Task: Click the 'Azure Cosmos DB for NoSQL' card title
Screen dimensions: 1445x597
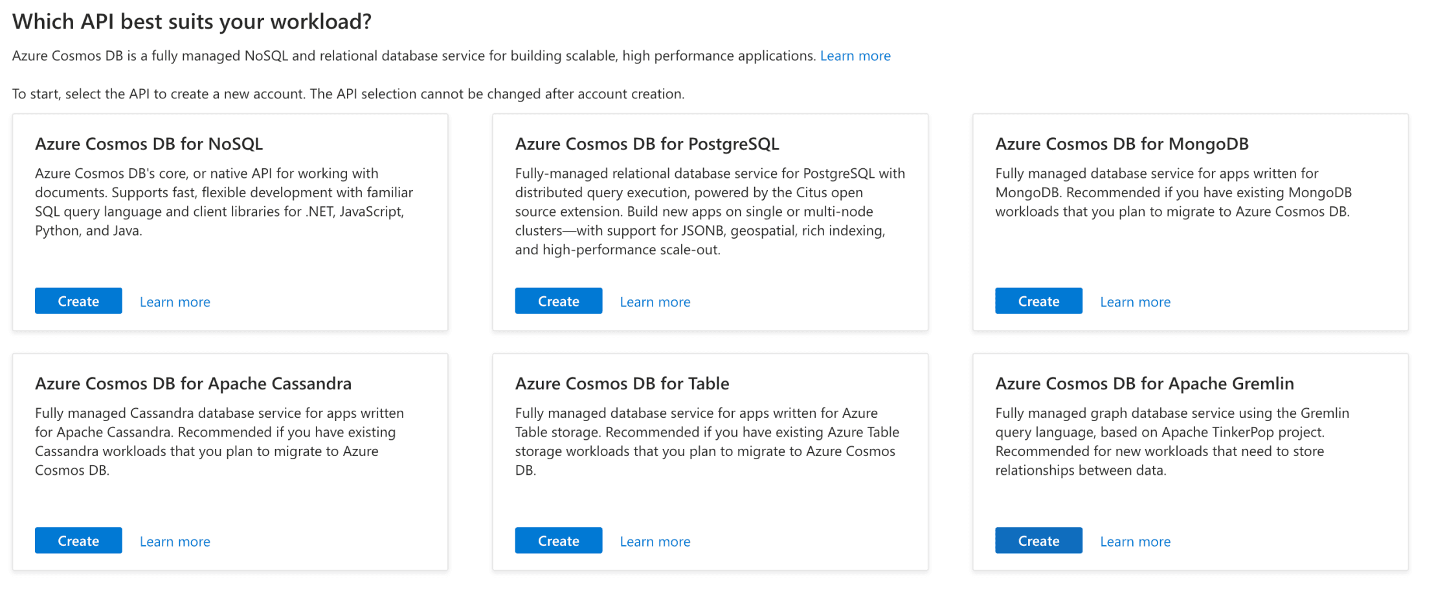Action: pos(149,144)
